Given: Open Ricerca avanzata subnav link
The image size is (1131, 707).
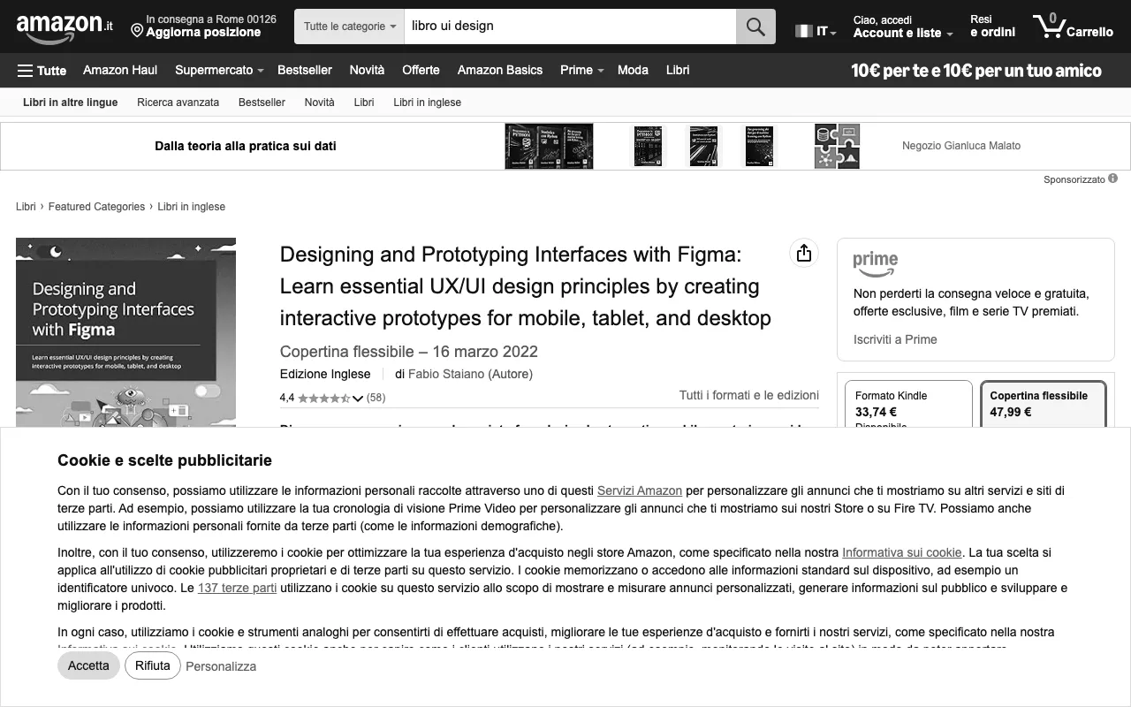Looking at the screenshot, I should pyautogui.click(x=178, y=103).
